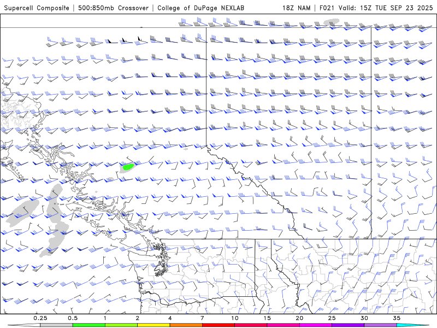The height and width of the screenshot is (328, 437).
Task: Select the magenta swatch between 20 and 25
Action: 316,325
